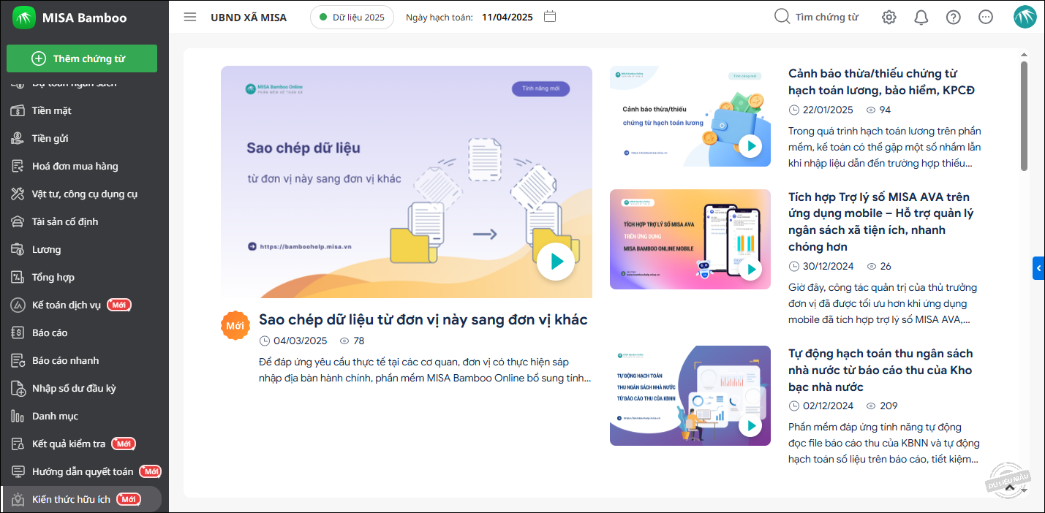
Task: Click the UBND XÃ MISA unit name
Action: coord(249,17)
